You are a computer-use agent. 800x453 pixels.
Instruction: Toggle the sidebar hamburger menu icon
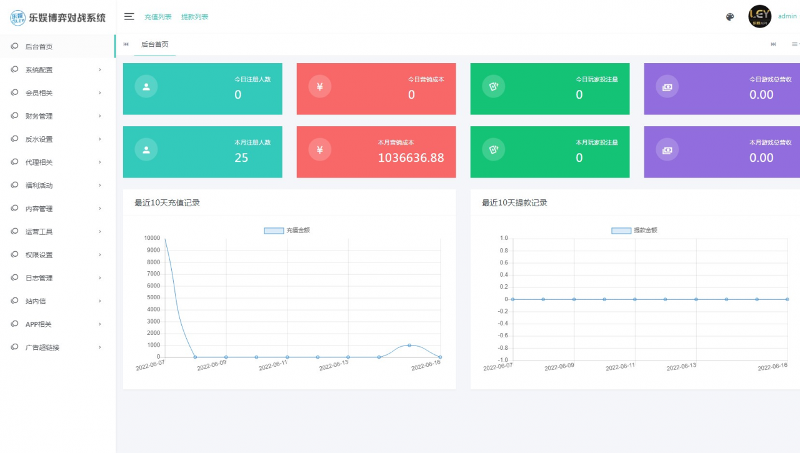coord(129,16)
